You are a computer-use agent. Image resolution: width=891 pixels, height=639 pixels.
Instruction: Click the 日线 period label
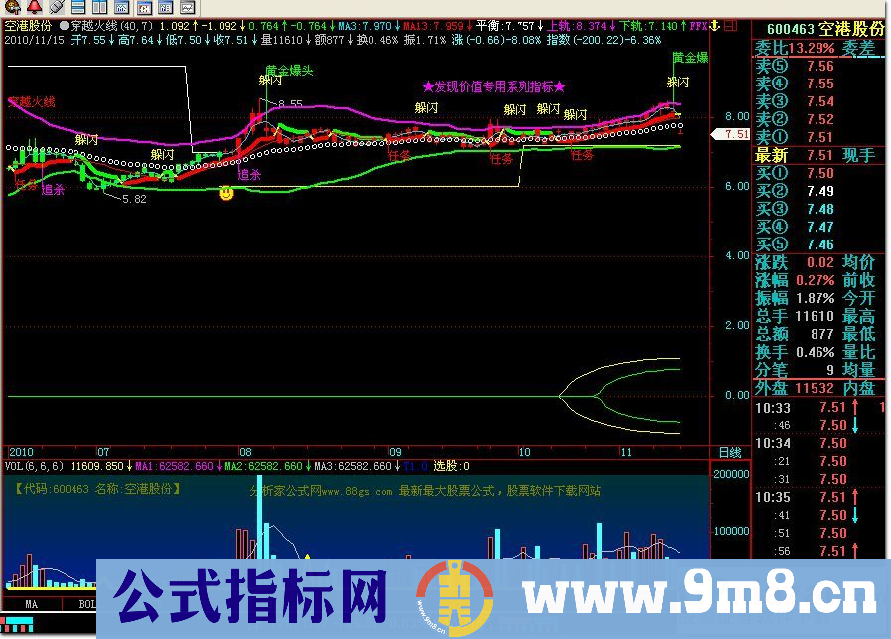pyautogui.click(x=730, y=452)
